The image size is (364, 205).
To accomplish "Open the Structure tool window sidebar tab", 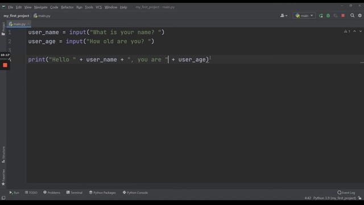I will click(x=3, y=154).
